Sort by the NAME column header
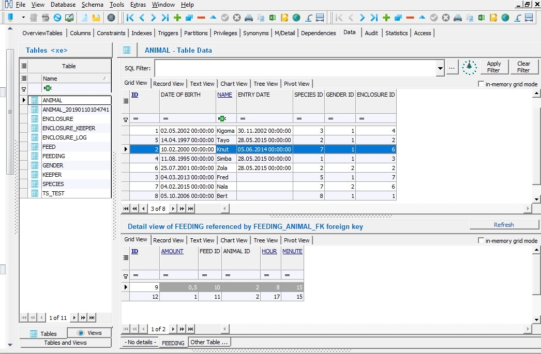The height and width of the screenshot is (354, 541). click(x=223, y=95)
